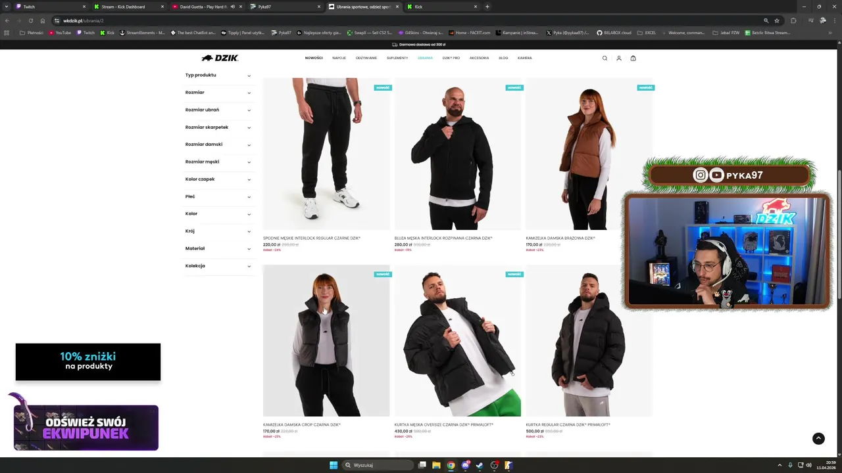
Task: Bookmark page with the star icon
Action: 777,20
